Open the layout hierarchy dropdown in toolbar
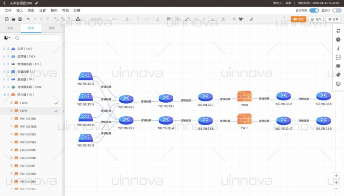This screenshot has width=344, height=196. [78, 19]
